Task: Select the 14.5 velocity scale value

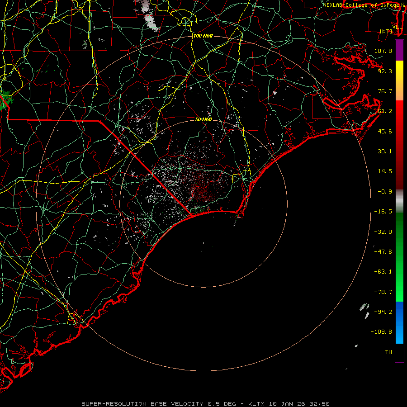Action: click(385, 171)
